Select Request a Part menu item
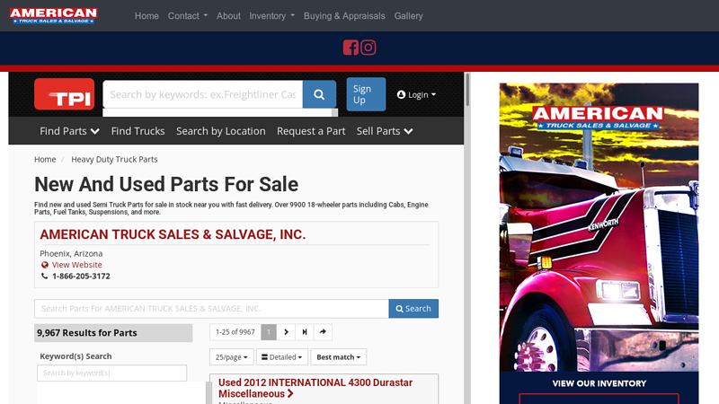This screenshot has width=719, height=404. coord(311,131)
